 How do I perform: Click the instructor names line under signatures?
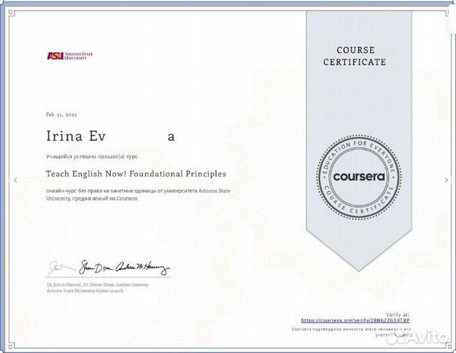(x=97, y=284)
